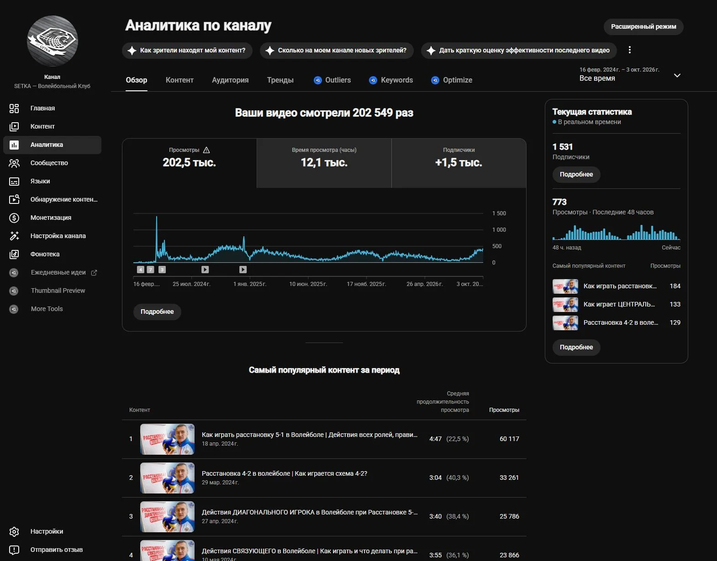
Task: Expand the Все время date range dropdown
Action: [x=677, y=75]
